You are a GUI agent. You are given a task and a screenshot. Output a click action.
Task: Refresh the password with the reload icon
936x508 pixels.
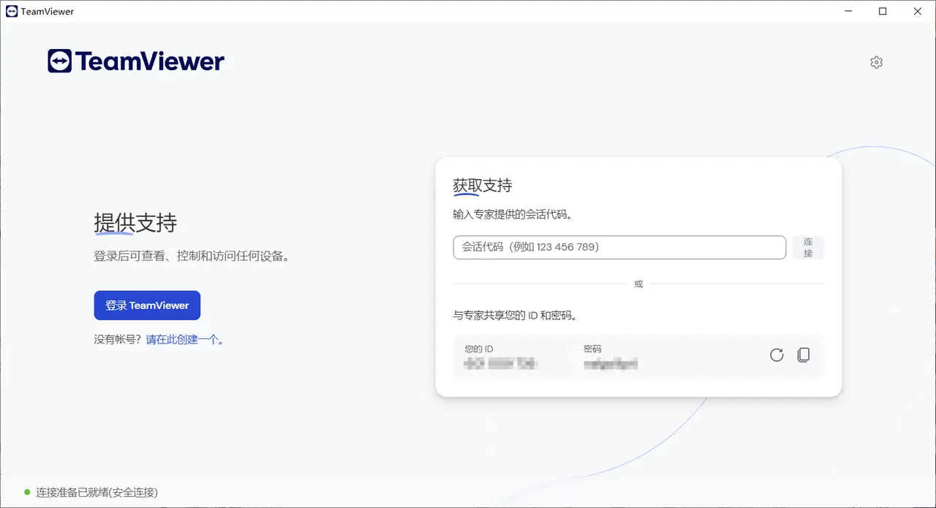(777, 355)
